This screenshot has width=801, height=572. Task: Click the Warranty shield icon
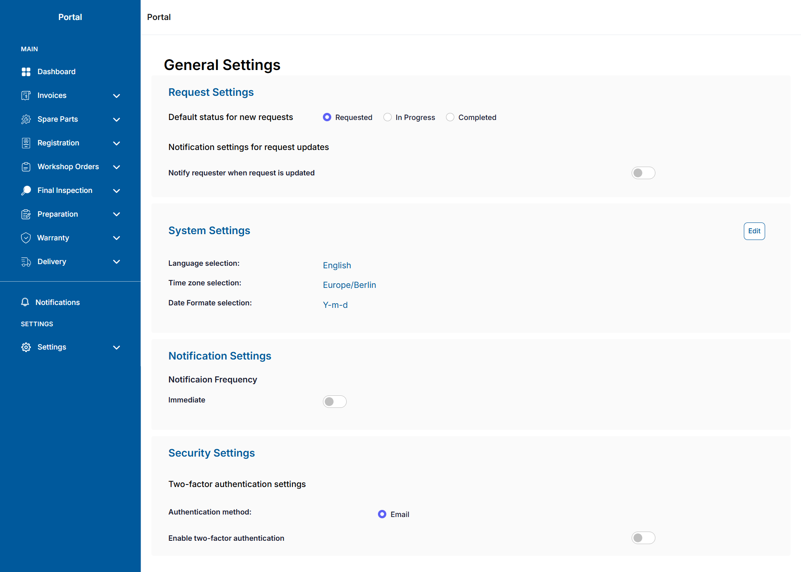tap(26, 238)
